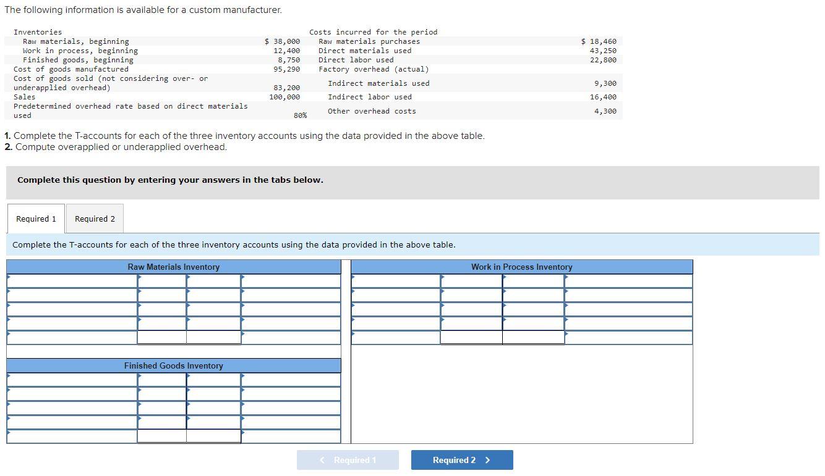The image size is (825, 476).
Task: Click the 'Raw materials purchases' label
Action: coord(369,41)
